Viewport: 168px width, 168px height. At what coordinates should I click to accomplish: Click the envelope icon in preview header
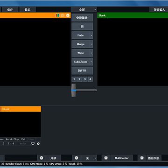[63, 15]
